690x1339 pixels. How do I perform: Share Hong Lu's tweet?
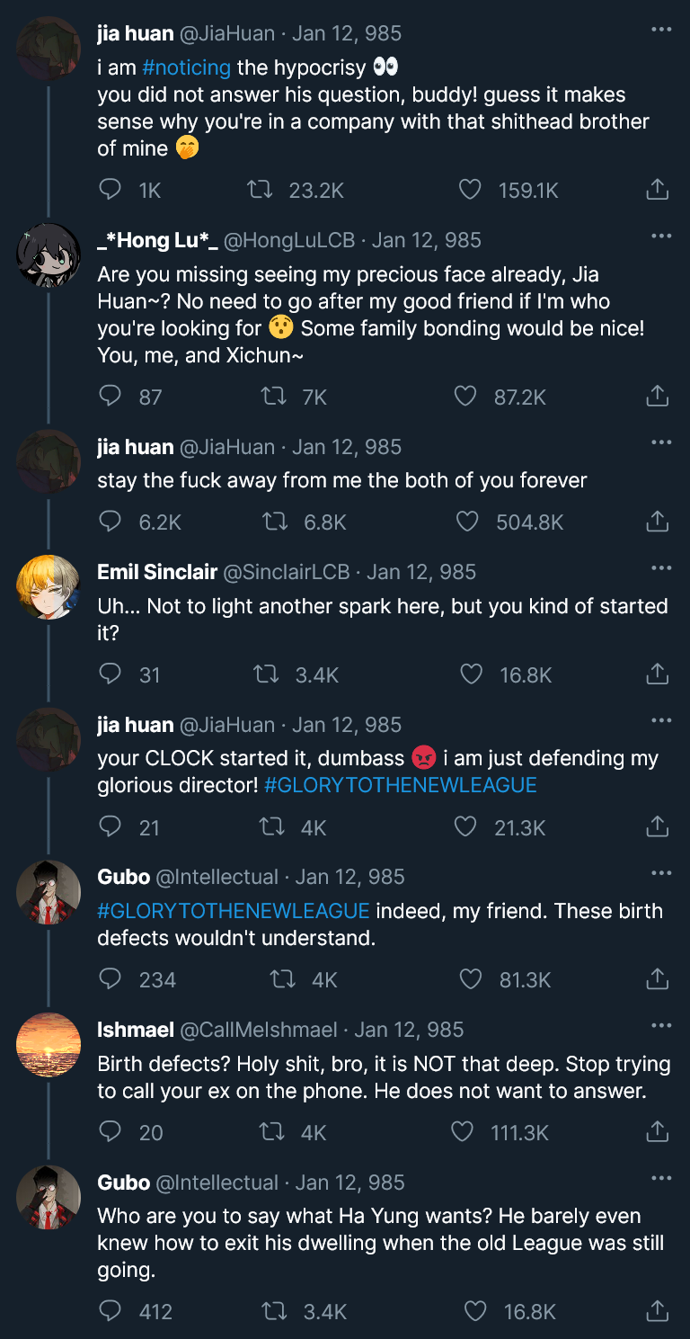657,397
